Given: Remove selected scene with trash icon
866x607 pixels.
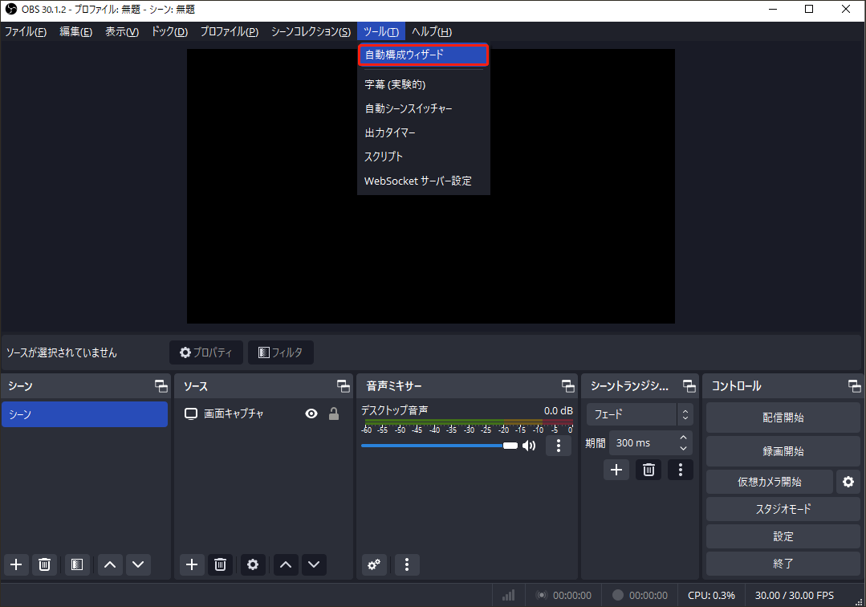Looking at the screenshot, I should click(x=44, y=564).
